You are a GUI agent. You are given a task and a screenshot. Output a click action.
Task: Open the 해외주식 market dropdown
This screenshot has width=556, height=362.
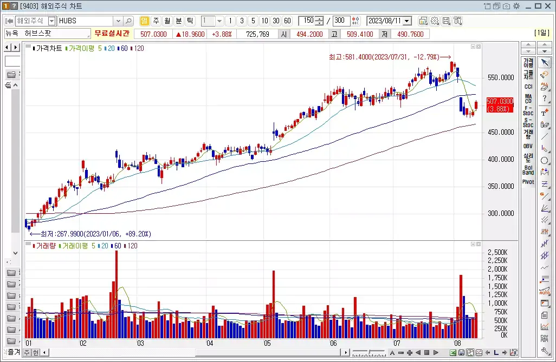(x=52, y=21)
